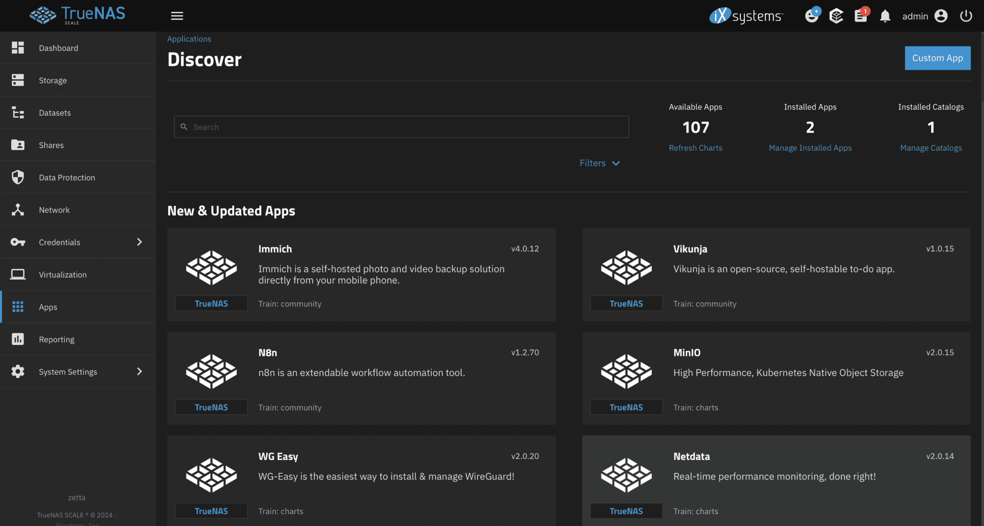Click the Refresh Charts link
The width and height of the screenshot is (984, 526).
(x=695, y=148)
